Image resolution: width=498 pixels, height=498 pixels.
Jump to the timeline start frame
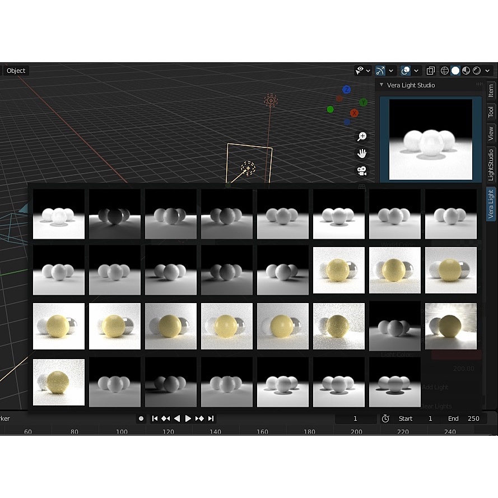point(155,418)
